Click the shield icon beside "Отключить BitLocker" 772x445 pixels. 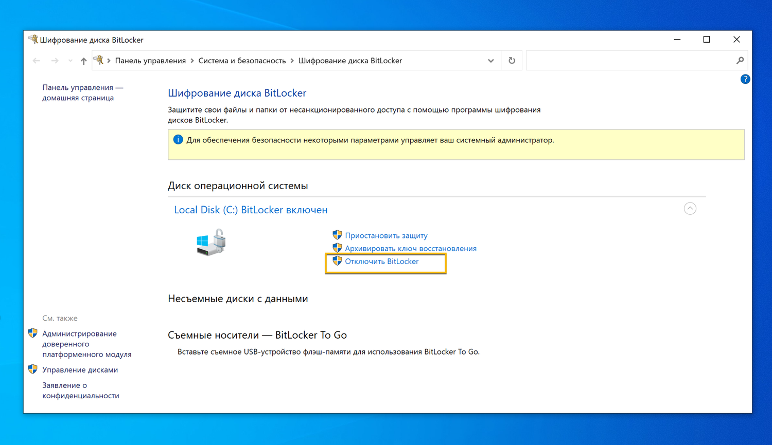point(337,261)
